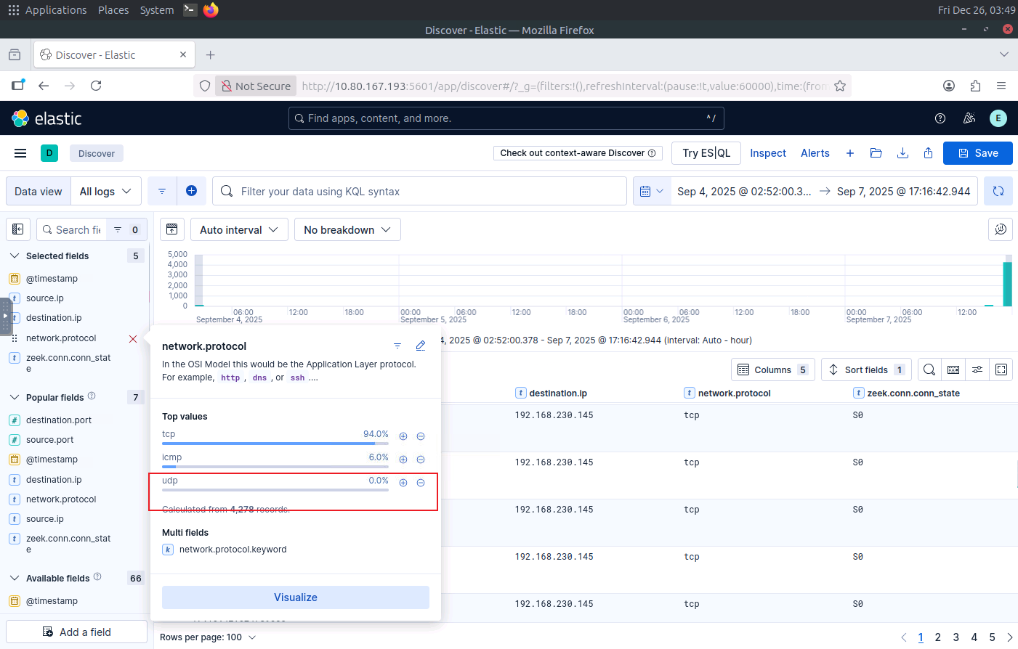
Task: Click the Add a field button
Action: (77, 632)
